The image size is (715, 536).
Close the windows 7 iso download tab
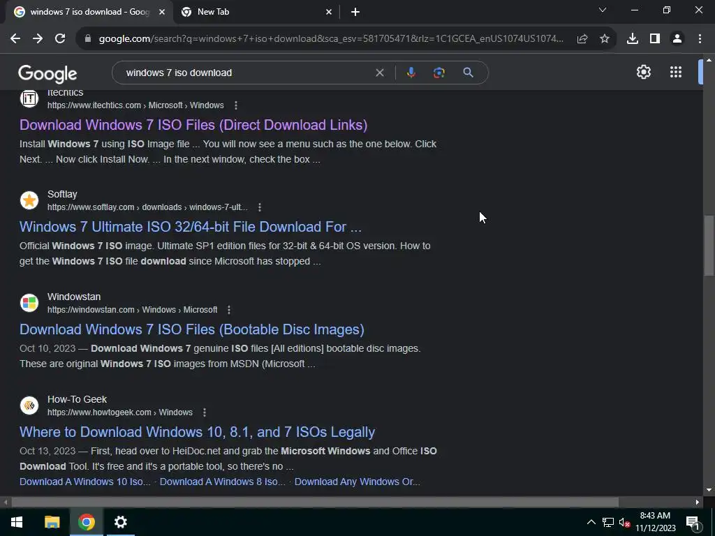click(x=162, y=13)
